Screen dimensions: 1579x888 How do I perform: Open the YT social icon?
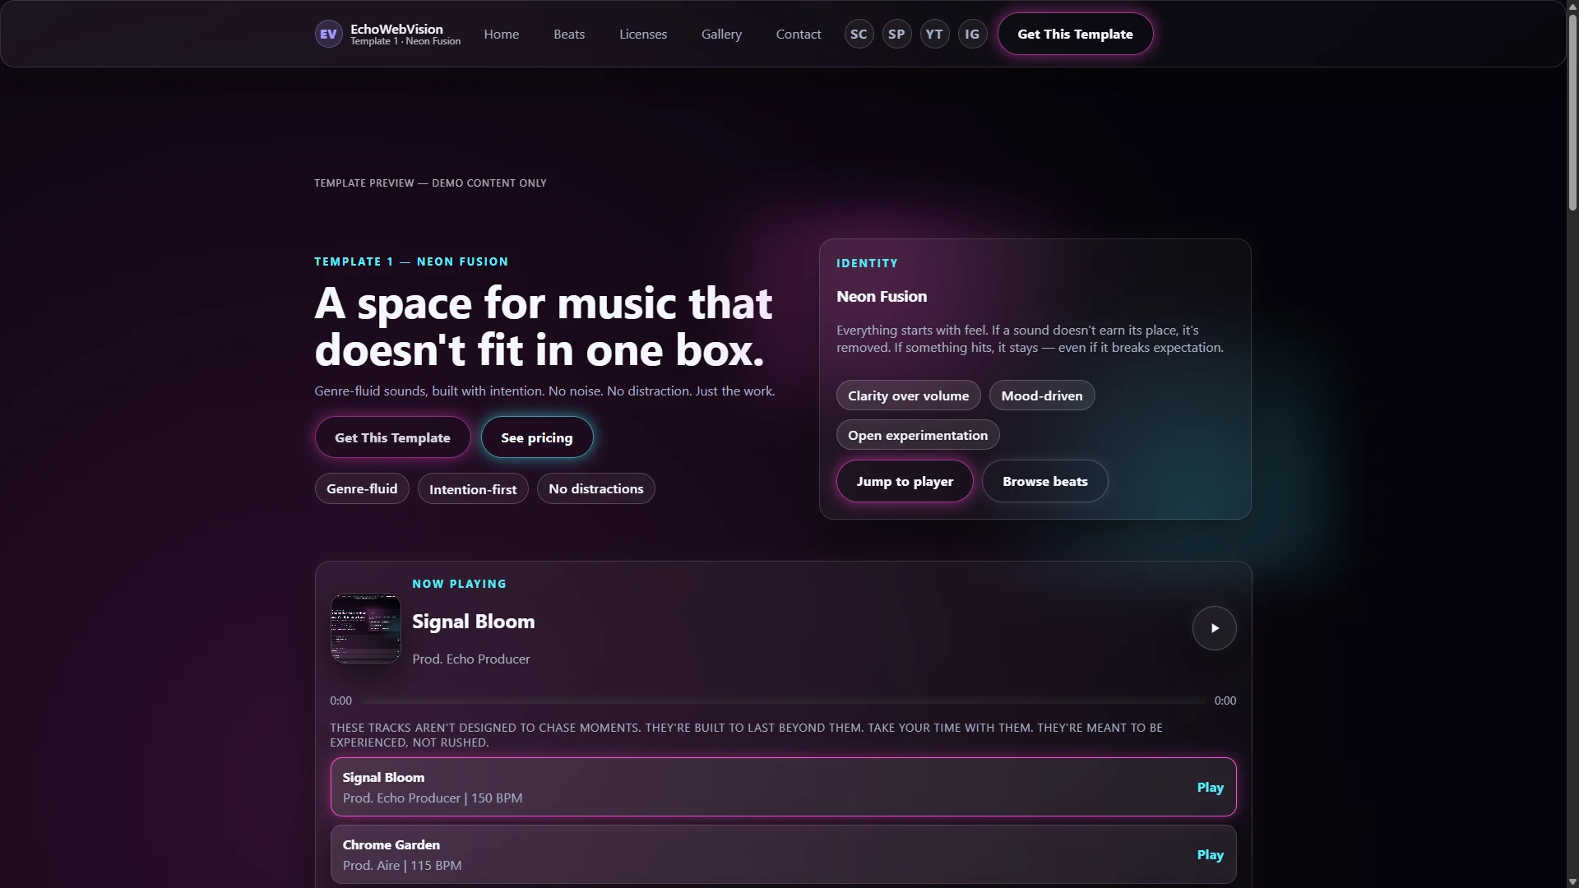click(934, 35)
